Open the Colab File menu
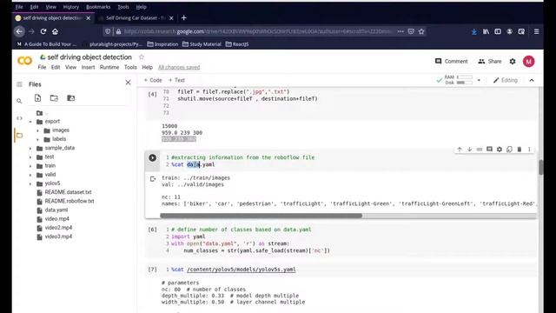556x313 pixels. click(x=42, y=67)
